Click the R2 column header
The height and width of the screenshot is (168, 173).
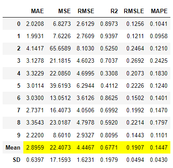114,11
